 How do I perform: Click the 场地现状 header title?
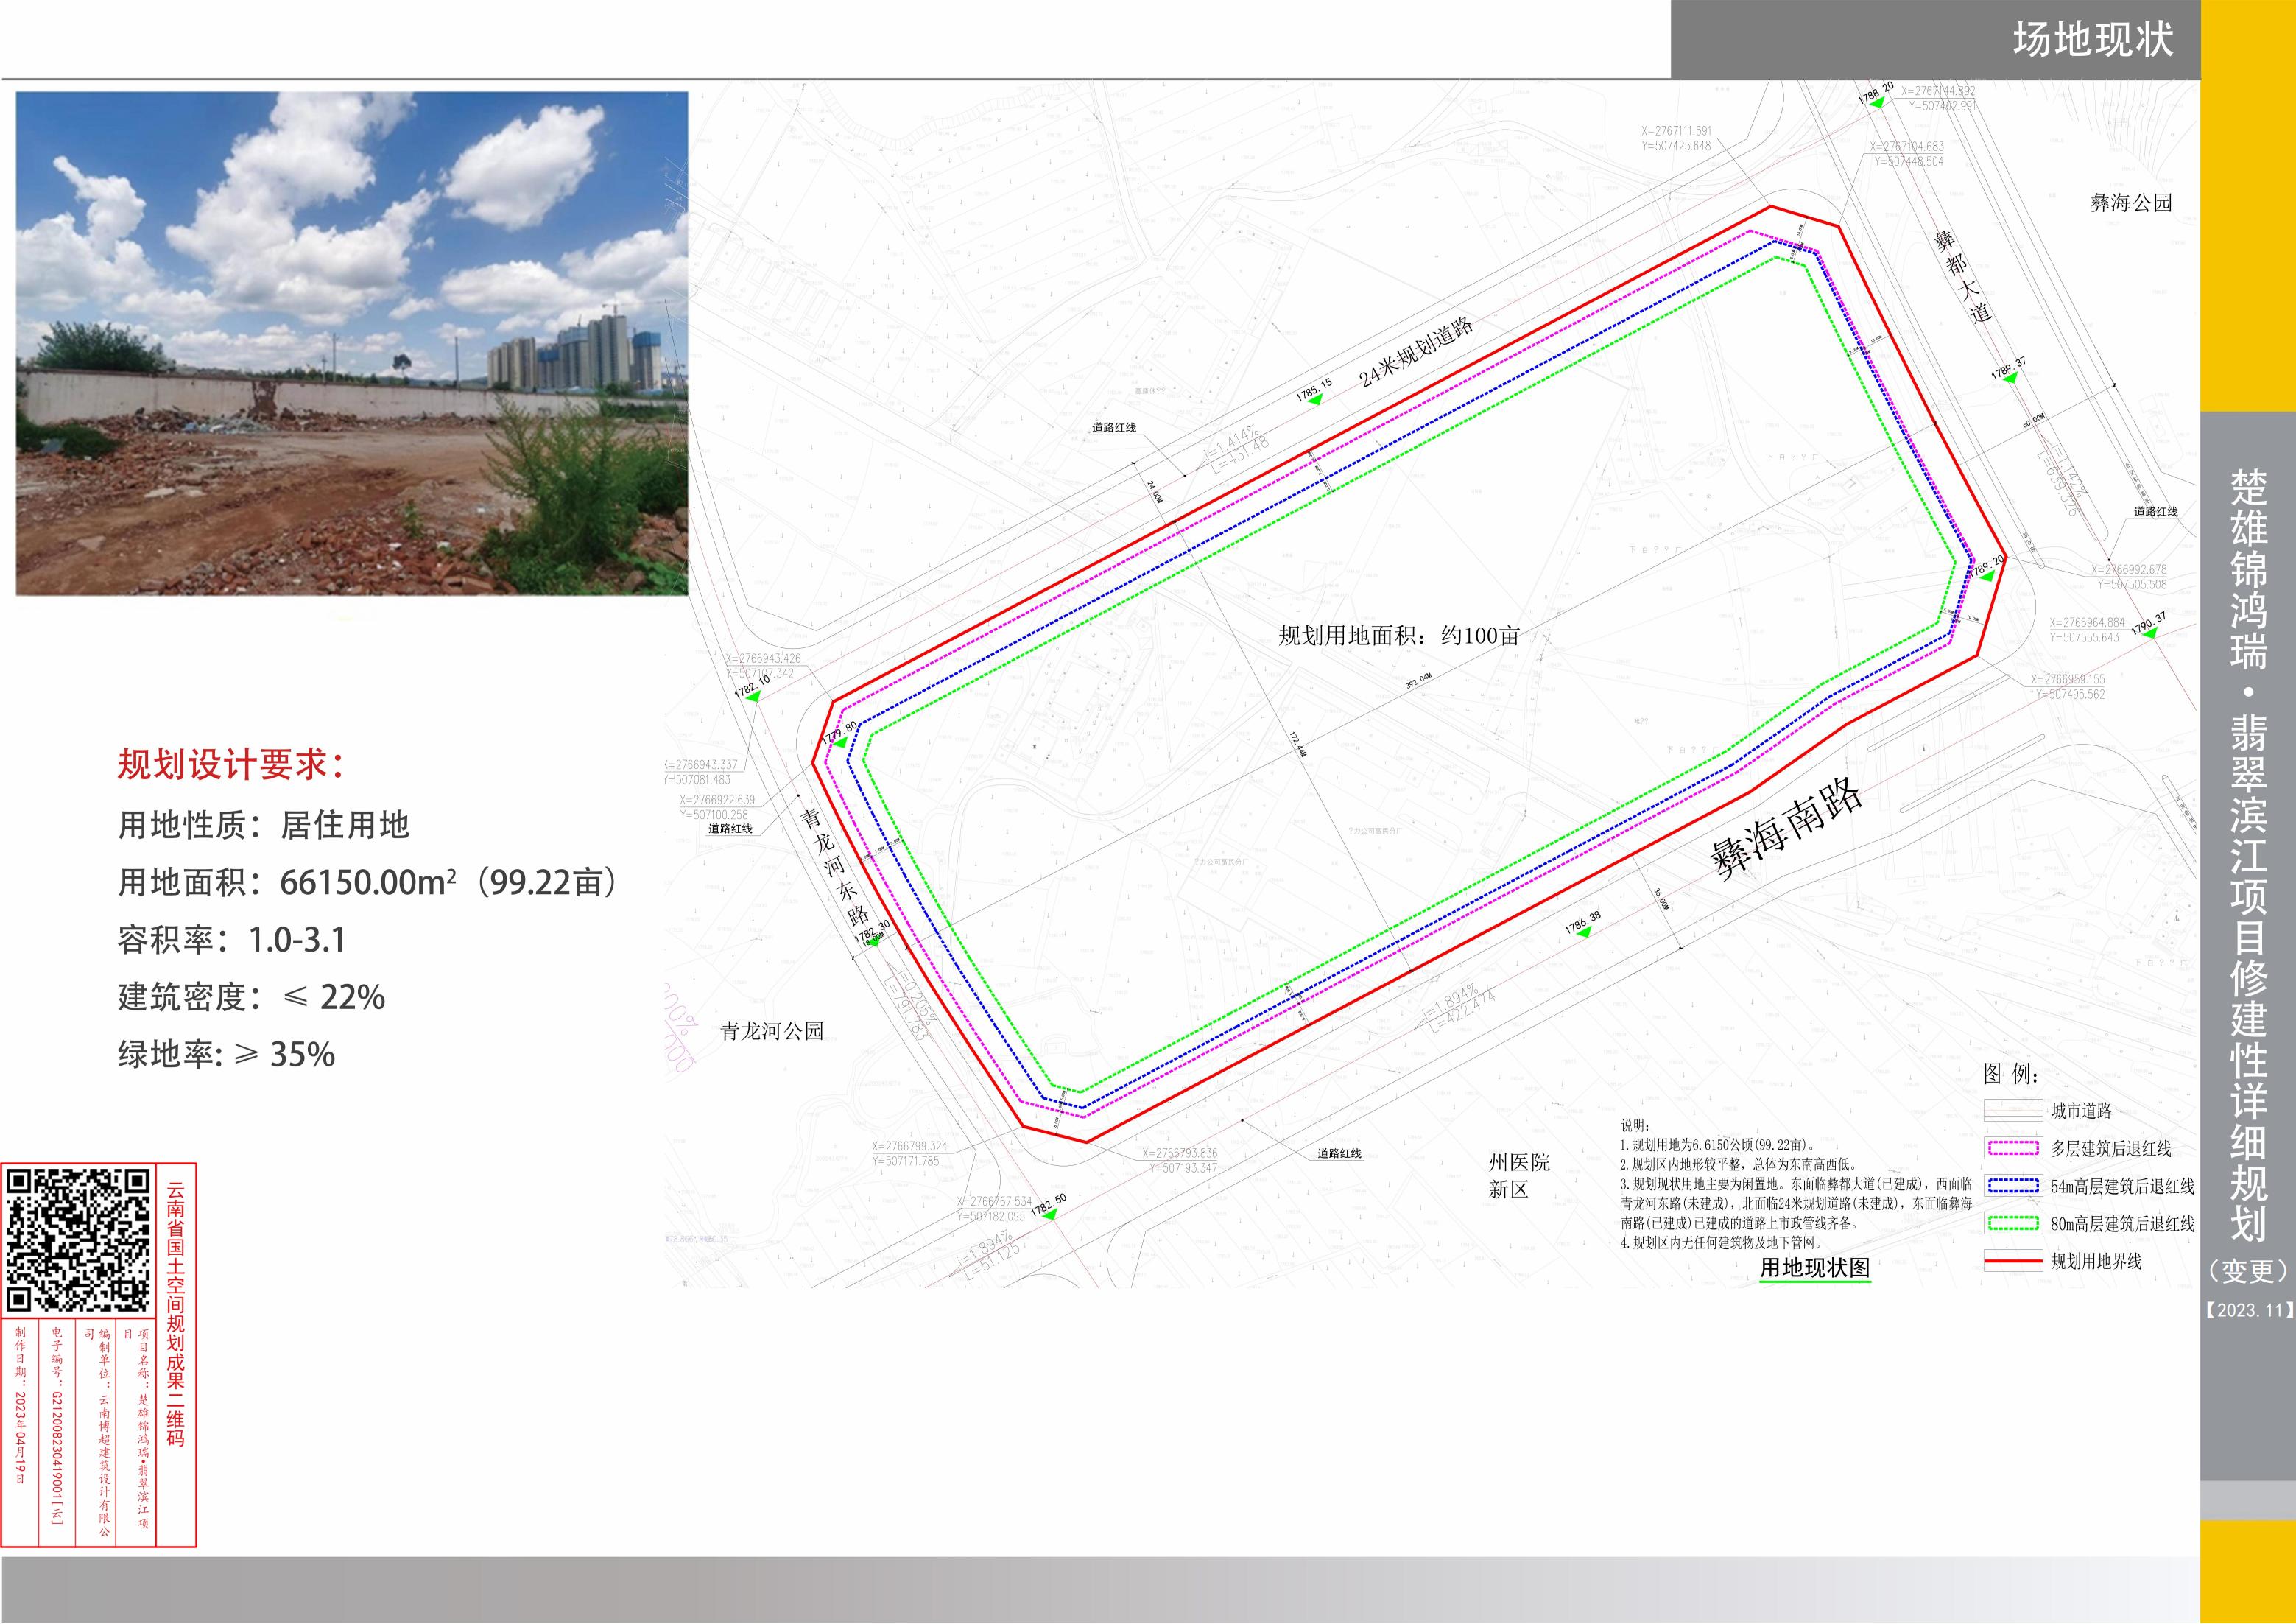click(x=2093, y=40)
